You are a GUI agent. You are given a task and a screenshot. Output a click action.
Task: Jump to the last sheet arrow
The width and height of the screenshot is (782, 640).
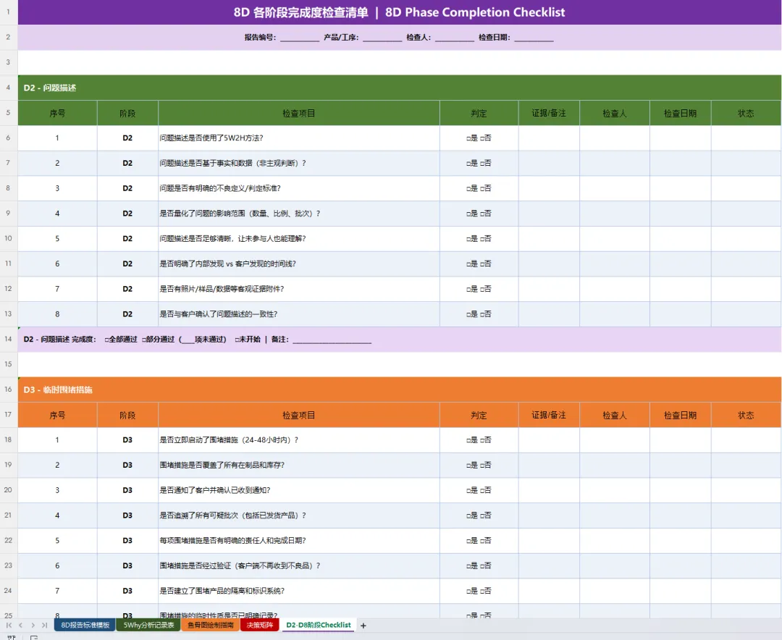click(44, 625)
